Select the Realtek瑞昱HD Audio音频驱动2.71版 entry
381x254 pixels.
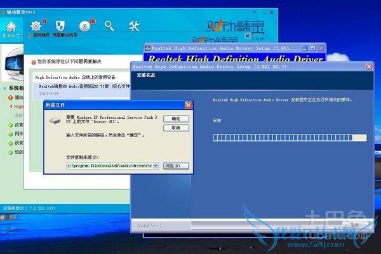tap(84, 86)
